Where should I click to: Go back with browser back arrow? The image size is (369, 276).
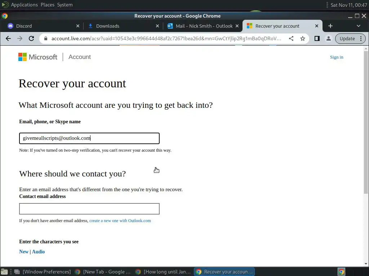pyautogui.click(x=8, y=38)
